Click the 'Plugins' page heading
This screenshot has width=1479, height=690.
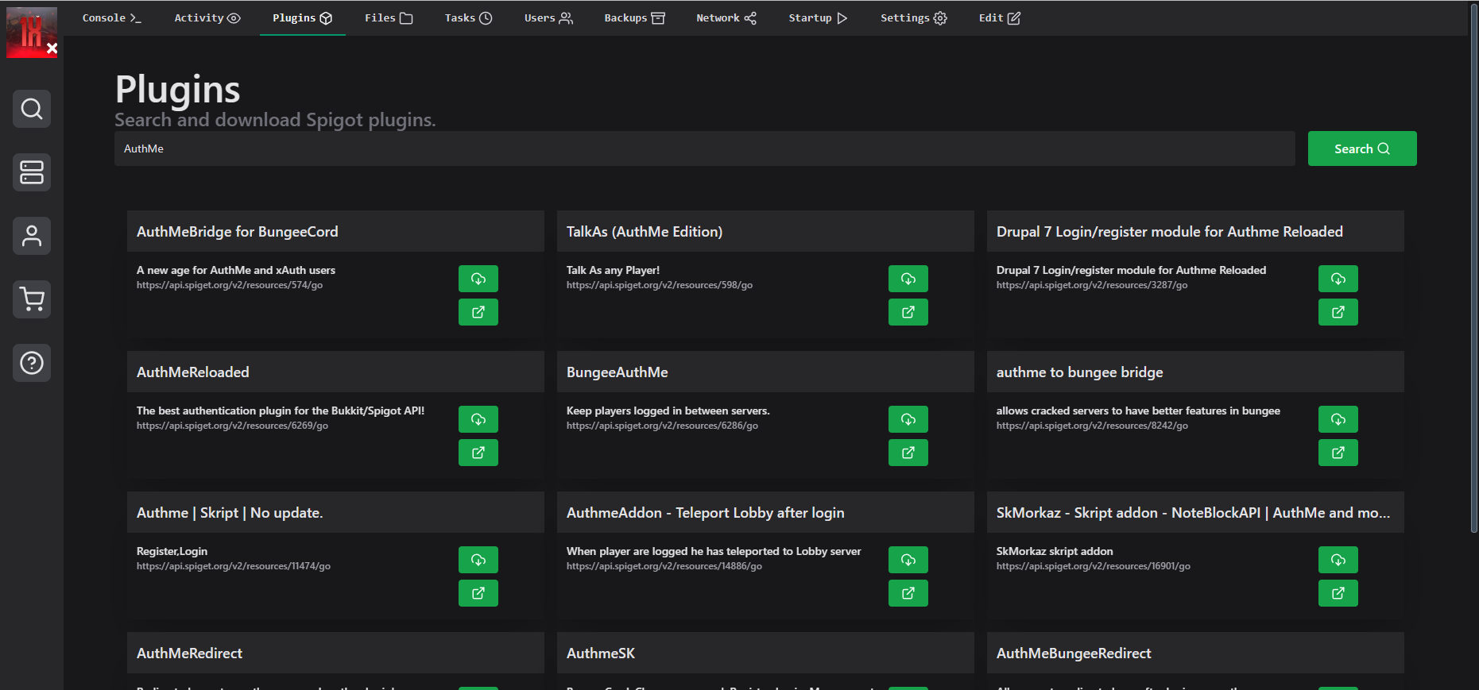[178, 90]
